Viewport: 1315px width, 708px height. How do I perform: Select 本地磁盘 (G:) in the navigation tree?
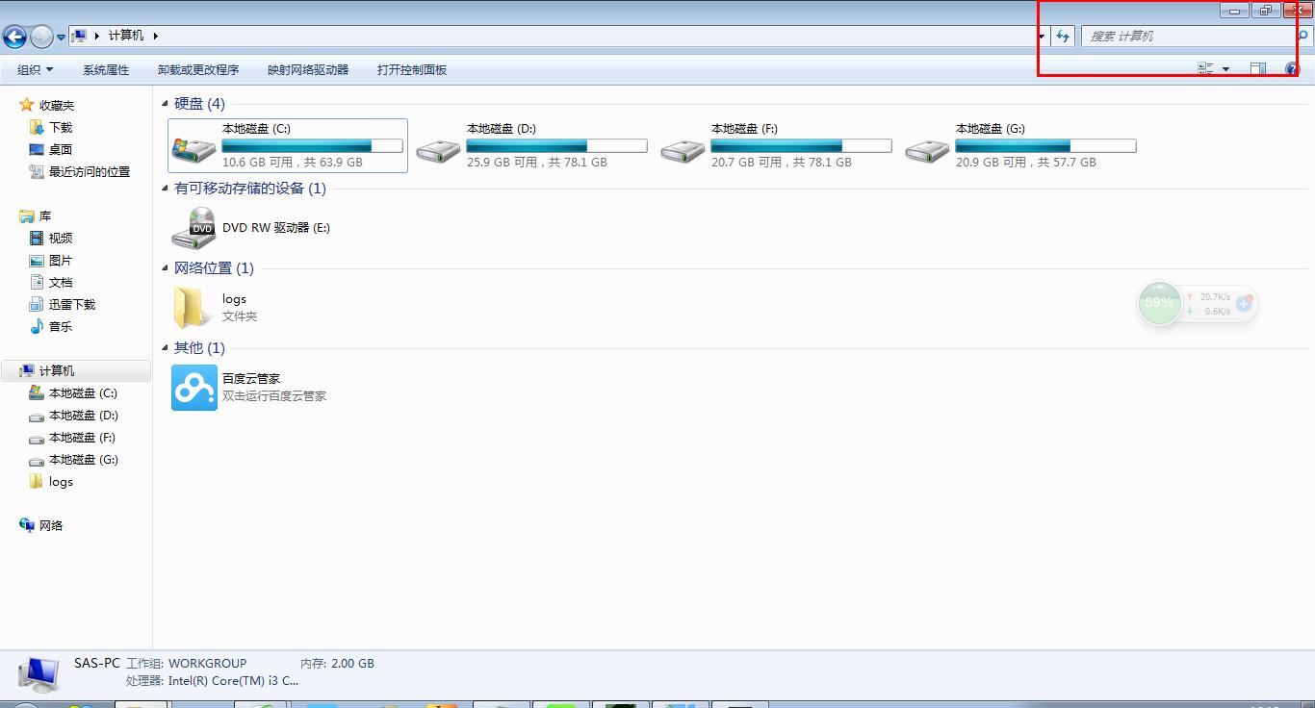tap(84, 459)
